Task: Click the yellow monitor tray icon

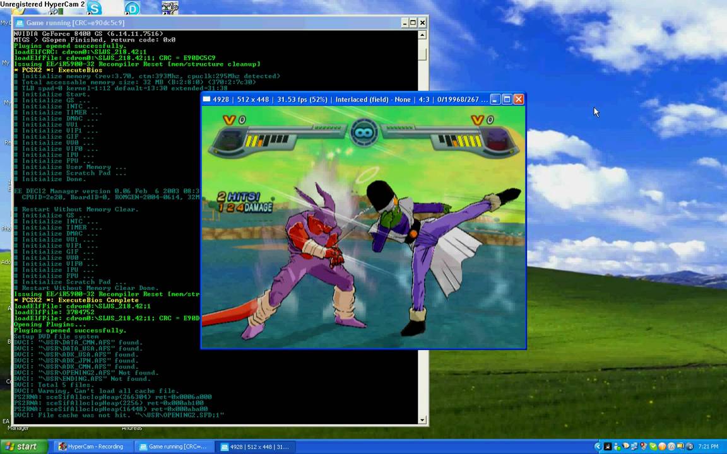Action: click(680, 446)
